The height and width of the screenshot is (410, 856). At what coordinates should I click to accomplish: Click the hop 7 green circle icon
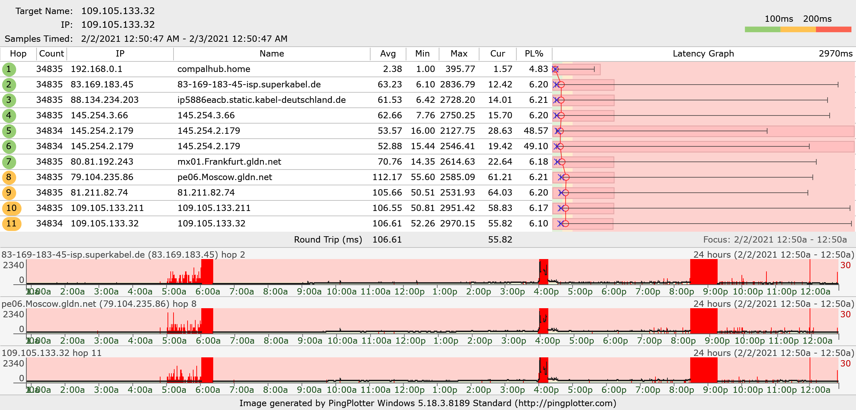[9, 162]
